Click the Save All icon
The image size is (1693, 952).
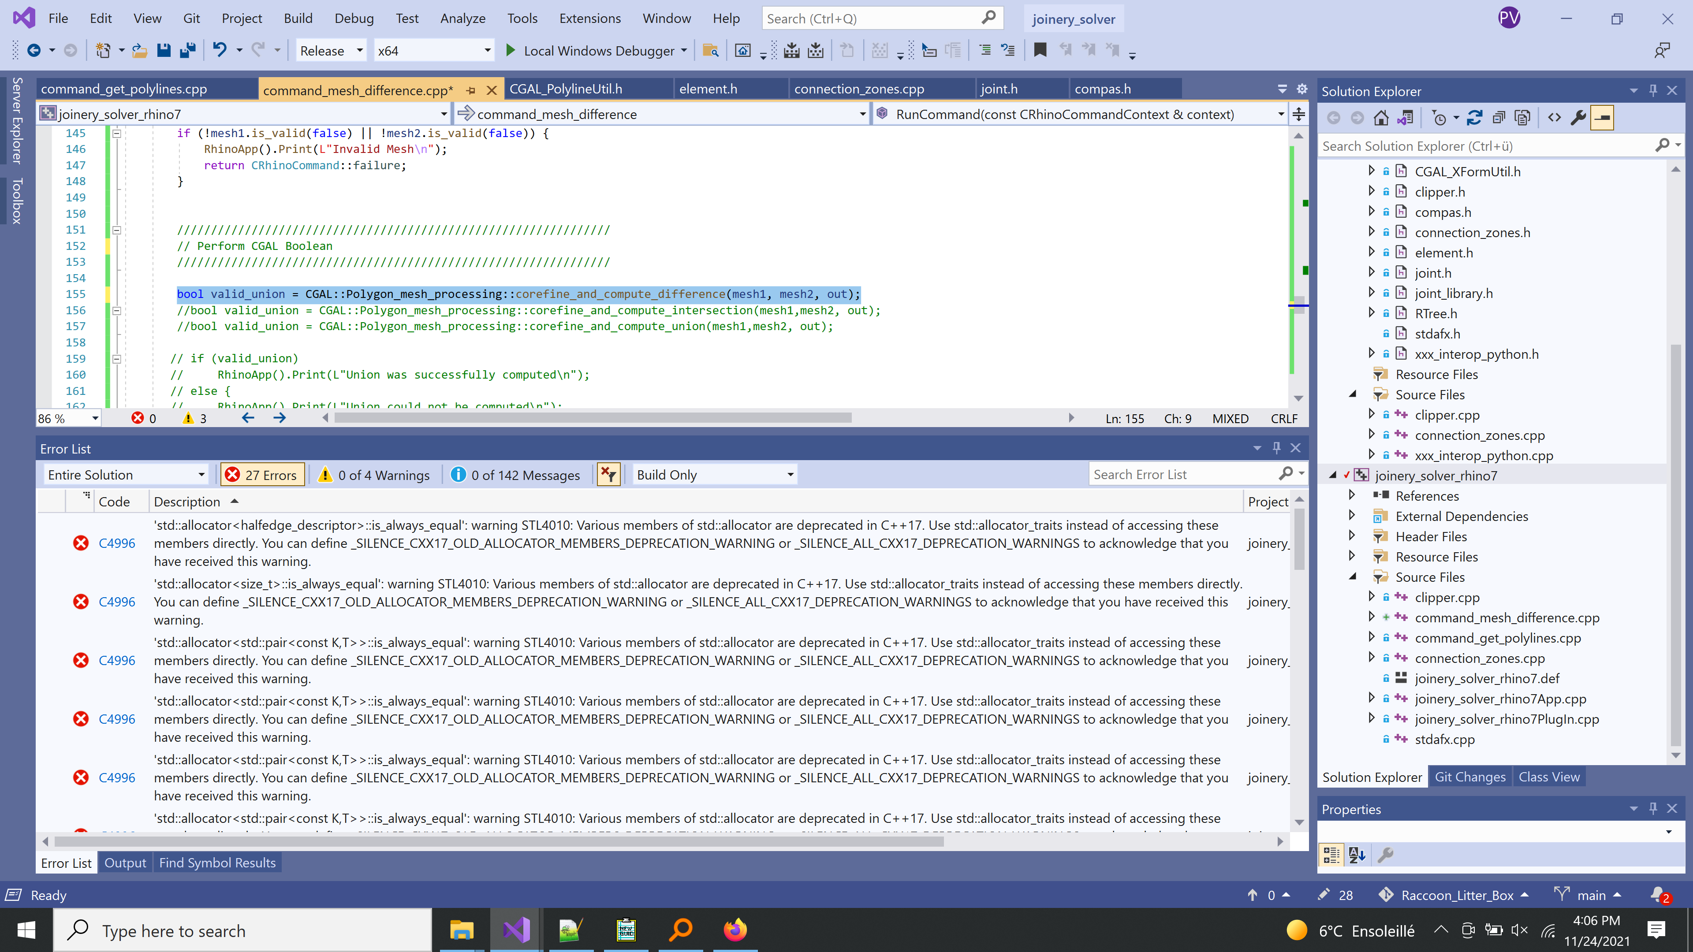pos(188,51)
